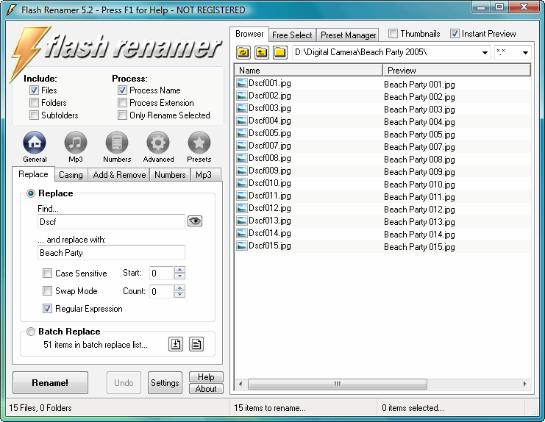Click the About button
Screen dimensions: 545x422
[x=206, y=389]
